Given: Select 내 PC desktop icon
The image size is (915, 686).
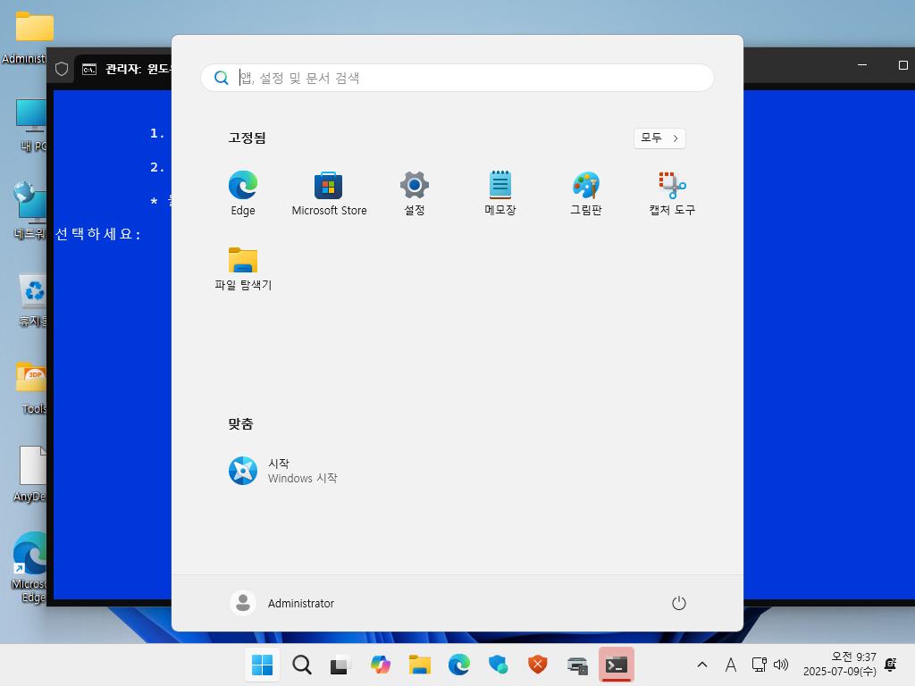Looking at the screenshot, I should point(30,124).
